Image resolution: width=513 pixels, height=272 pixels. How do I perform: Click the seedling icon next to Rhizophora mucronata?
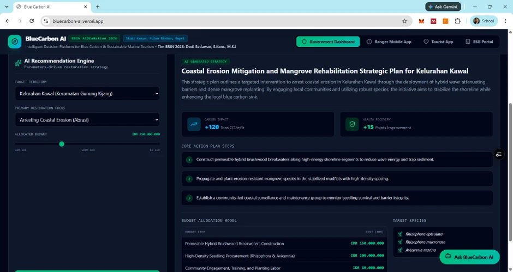click(400, 242)
